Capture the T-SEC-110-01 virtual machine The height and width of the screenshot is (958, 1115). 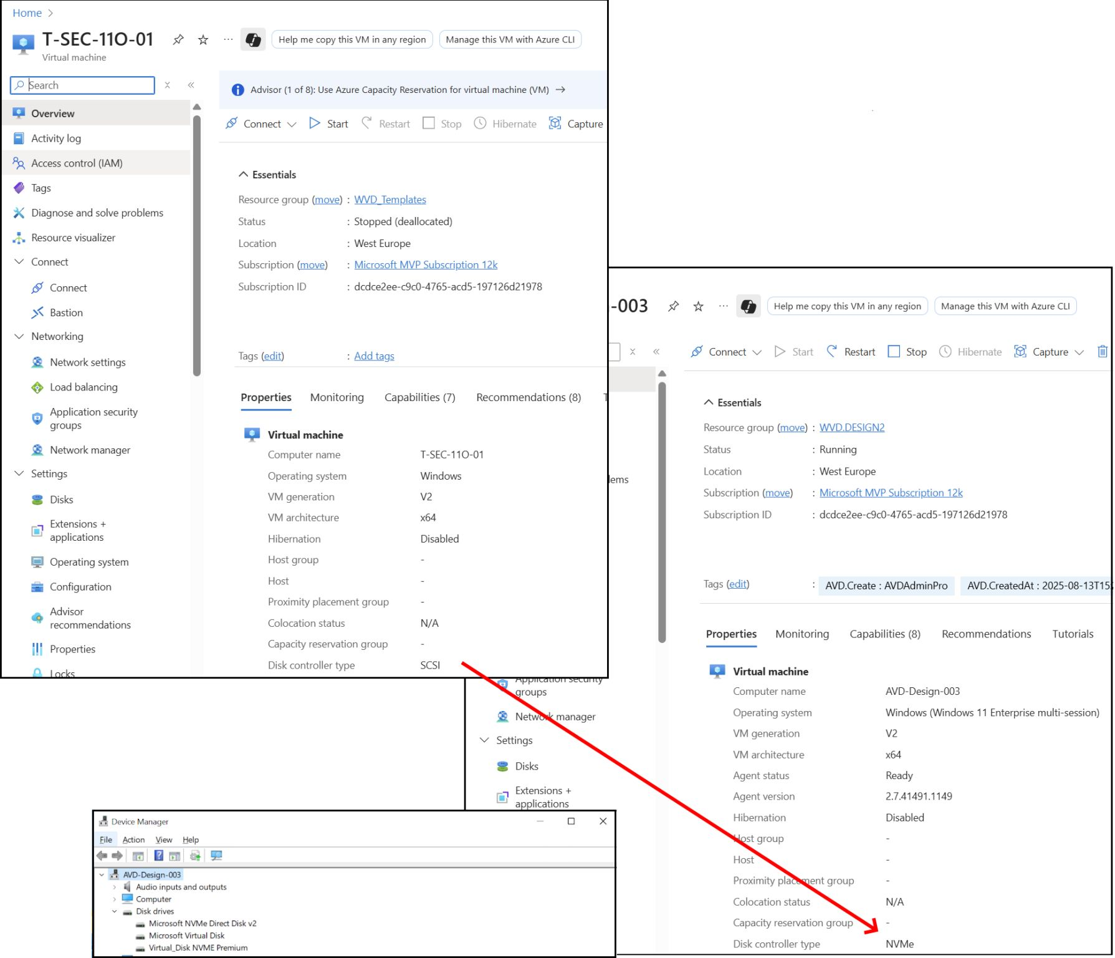pyautogui.click(x=576, y=124)
